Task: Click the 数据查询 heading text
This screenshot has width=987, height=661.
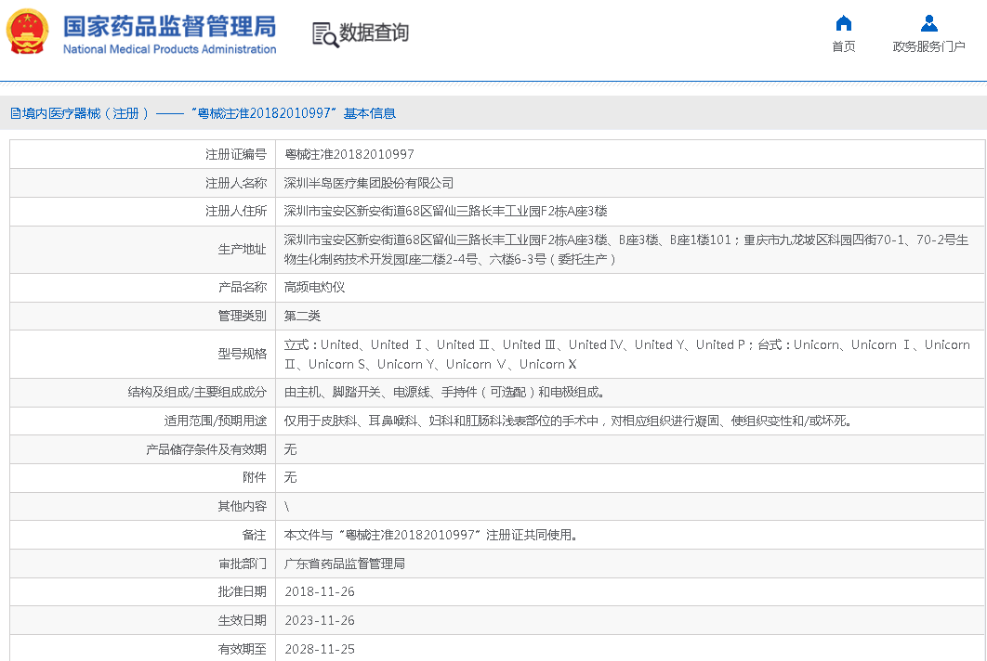Action: point(374,33)
